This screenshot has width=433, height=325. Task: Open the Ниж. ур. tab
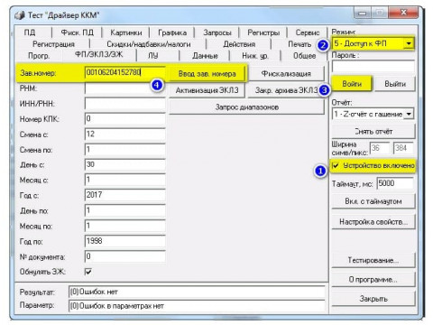coord(255,56)
